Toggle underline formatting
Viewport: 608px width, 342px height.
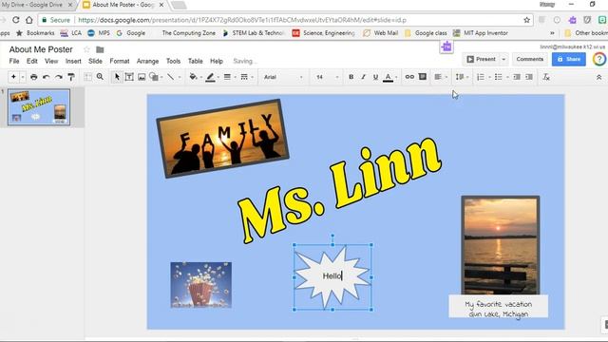[375, 77]
